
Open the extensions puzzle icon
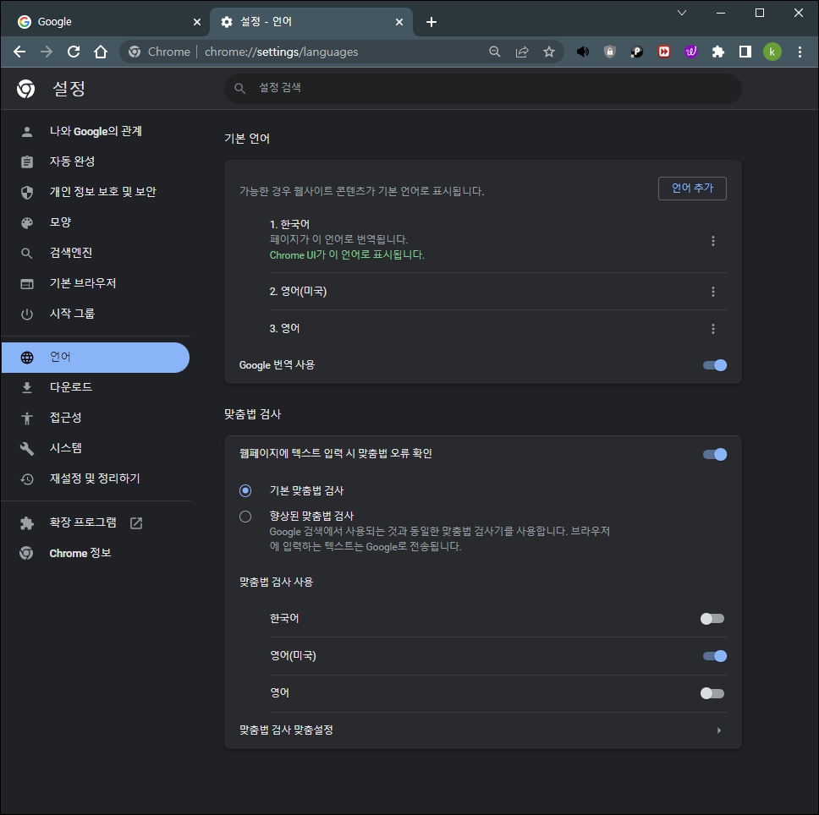[x=718, y=52]
